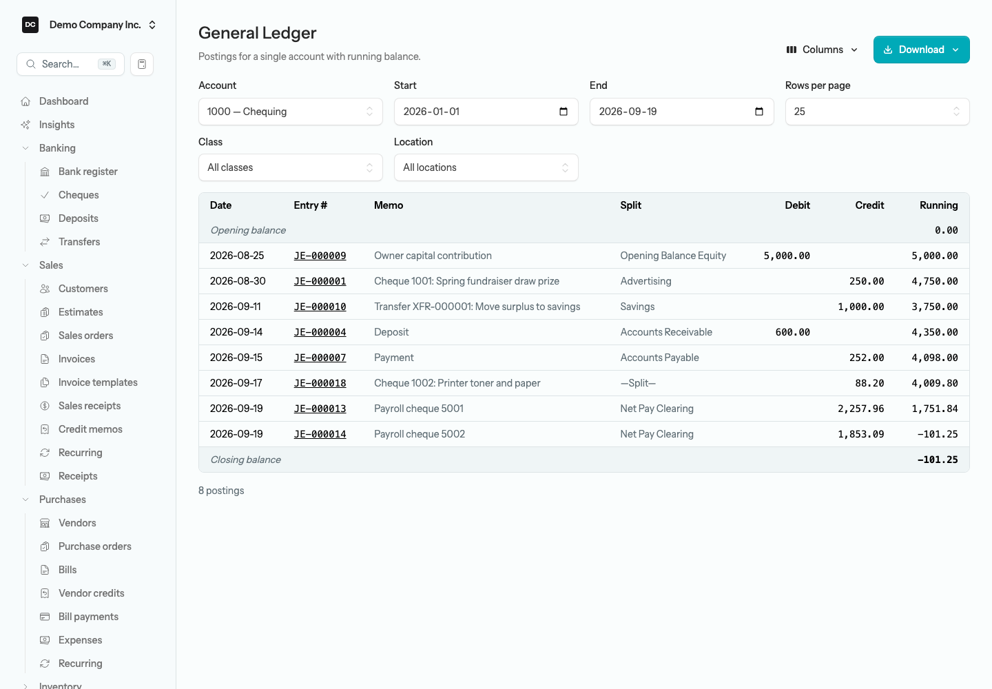Click the Sales receipts dollar icon
This screenshot has width=992, height=689.
tap(45, 406)
